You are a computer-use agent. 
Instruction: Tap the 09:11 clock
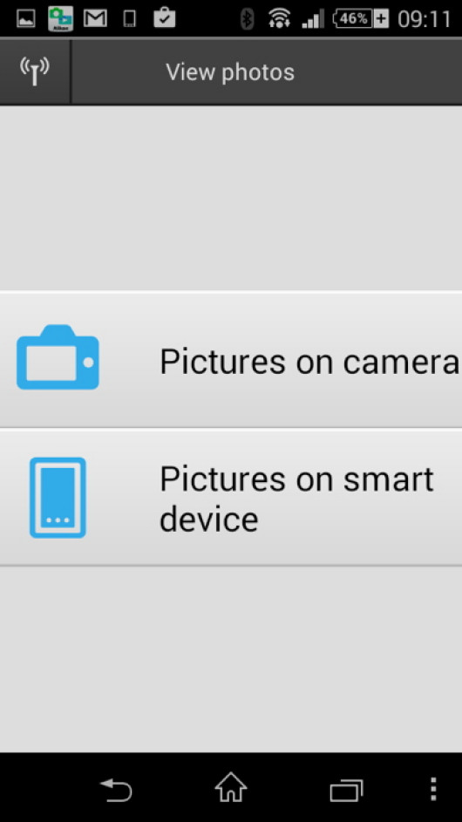425,19
